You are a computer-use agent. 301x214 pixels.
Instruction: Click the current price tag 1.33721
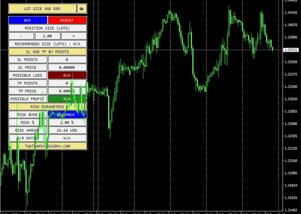(291, 50)
